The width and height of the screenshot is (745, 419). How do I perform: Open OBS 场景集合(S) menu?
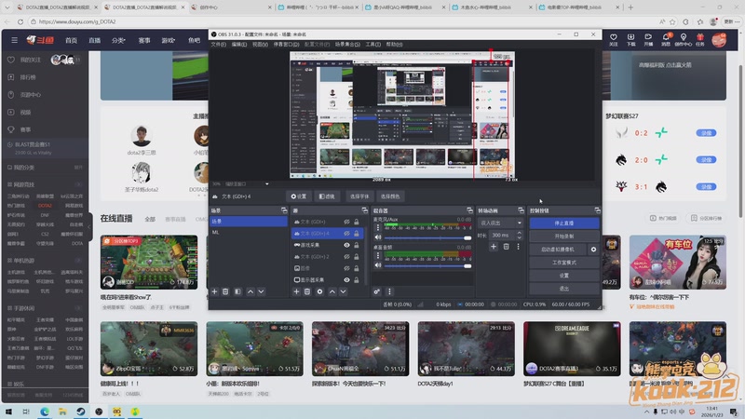(347, 44)
